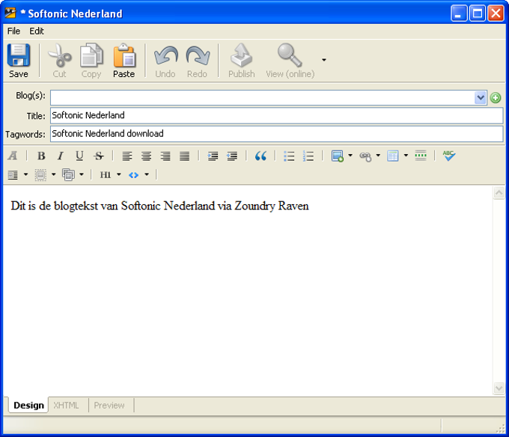The height and width of the screenshot is (437, 509).
Task: Click the green dotted line break icon
Action: pyautogui.click(x=421, y=156)
